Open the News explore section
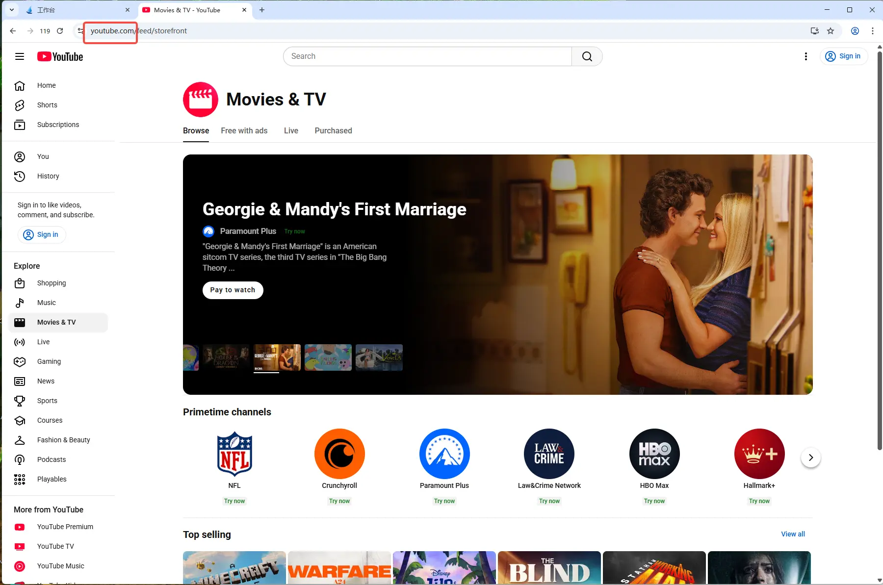883x585 pixels. [x=46, y=381]
